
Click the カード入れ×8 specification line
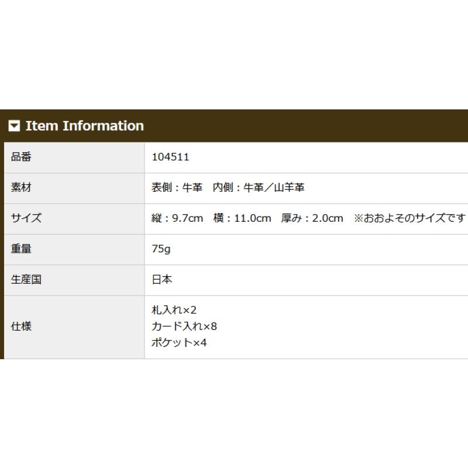click(184, 326)
